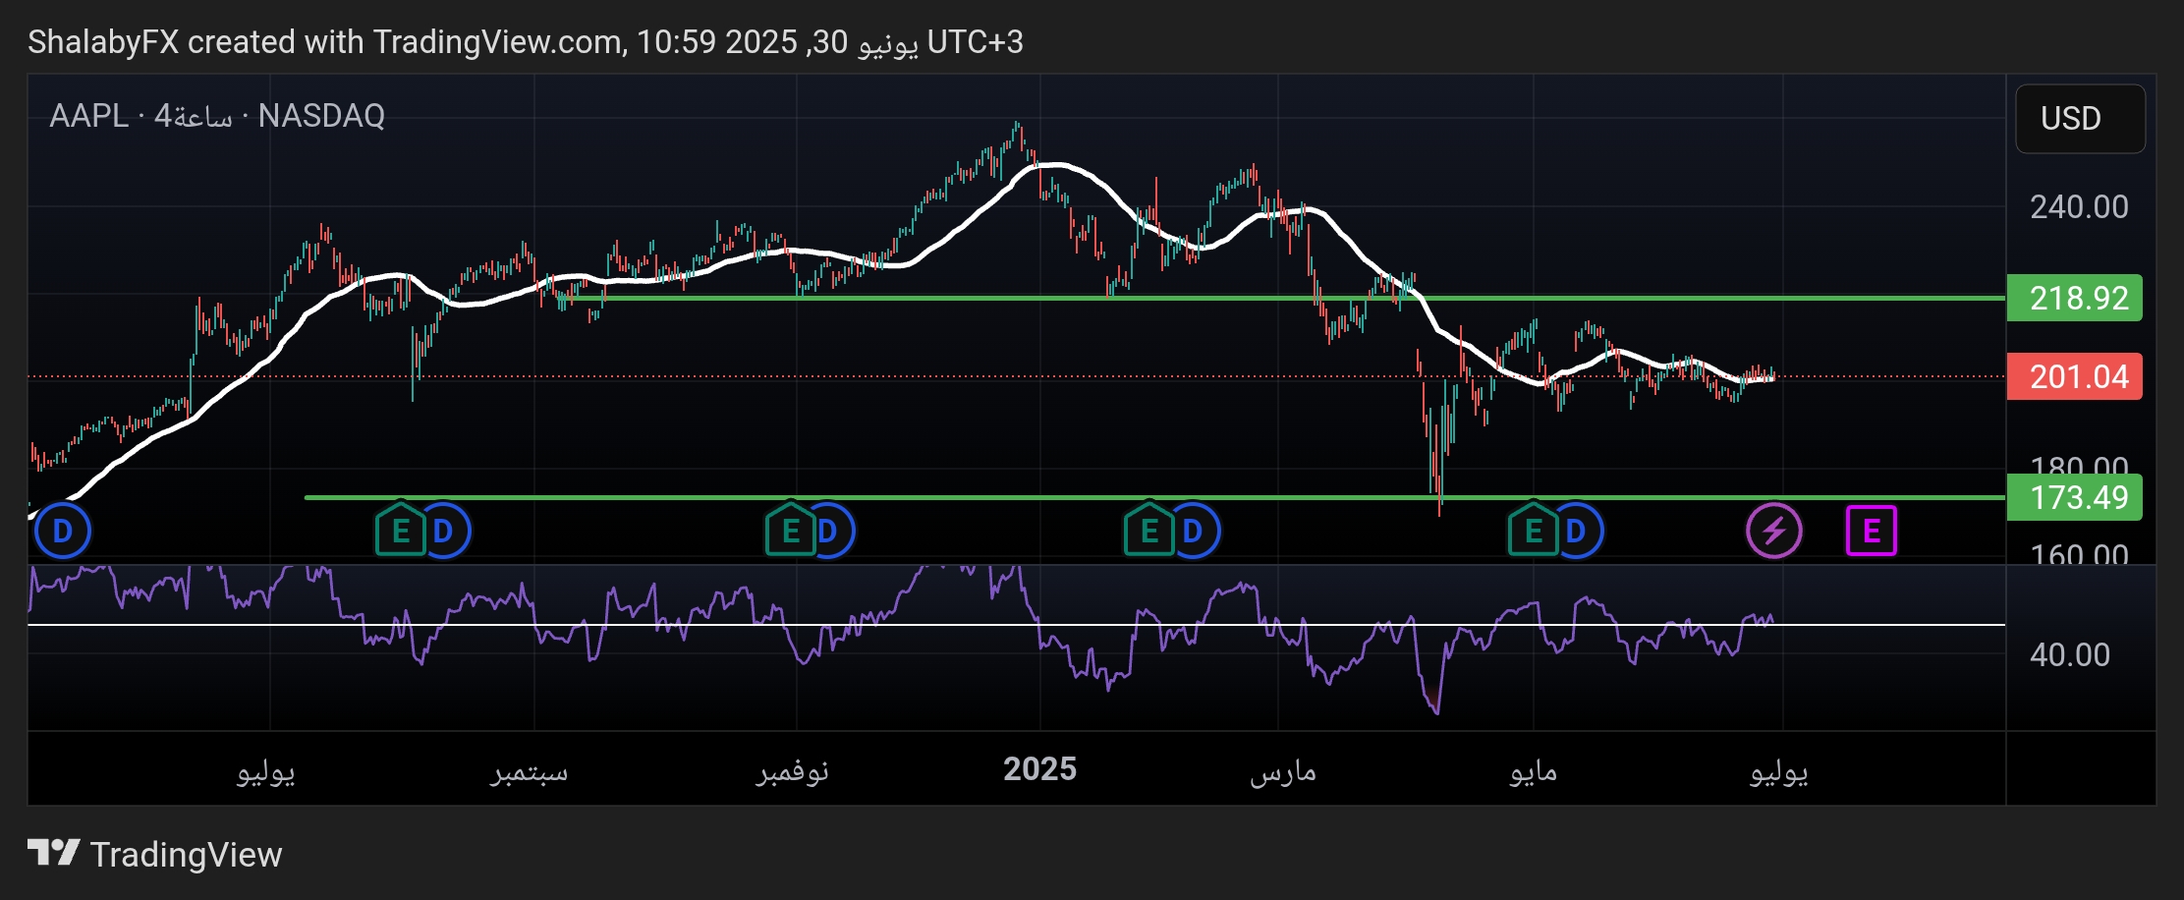Click the purple lightning bolt event icon
Viewport: 2184px width, 900px height.
(x=1773, y=532)
